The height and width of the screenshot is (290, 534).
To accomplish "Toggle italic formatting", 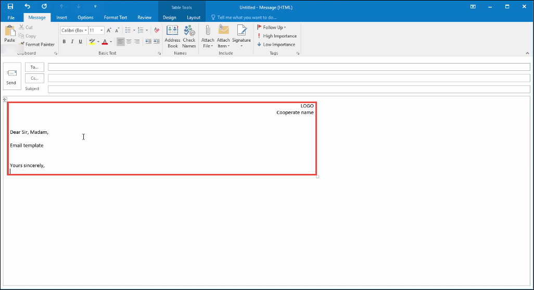I will coord(72,42).
